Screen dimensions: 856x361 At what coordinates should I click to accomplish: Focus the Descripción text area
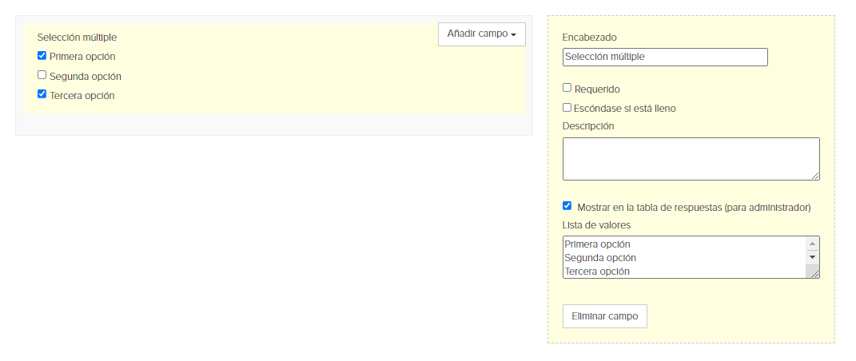(691, 159)
